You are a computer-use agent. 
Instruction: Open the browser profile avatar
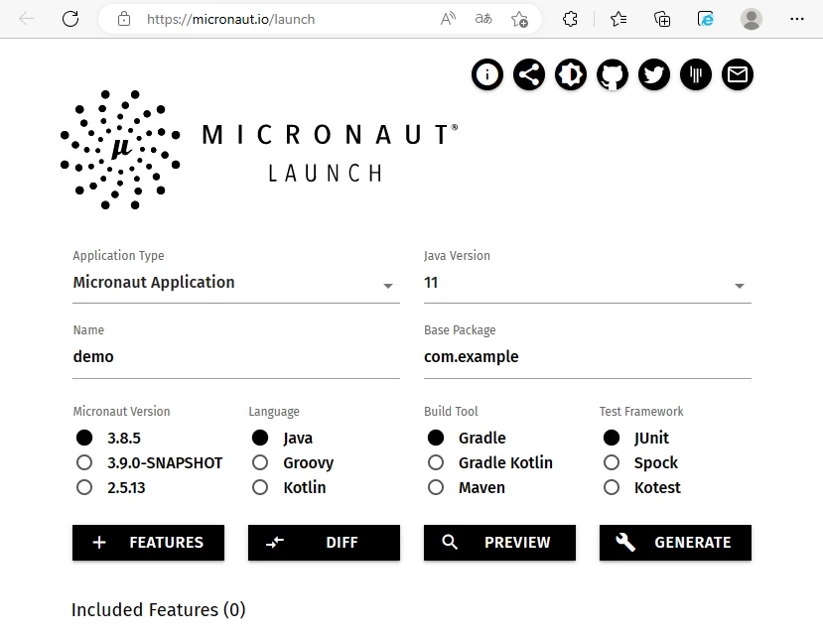[752, 20]
